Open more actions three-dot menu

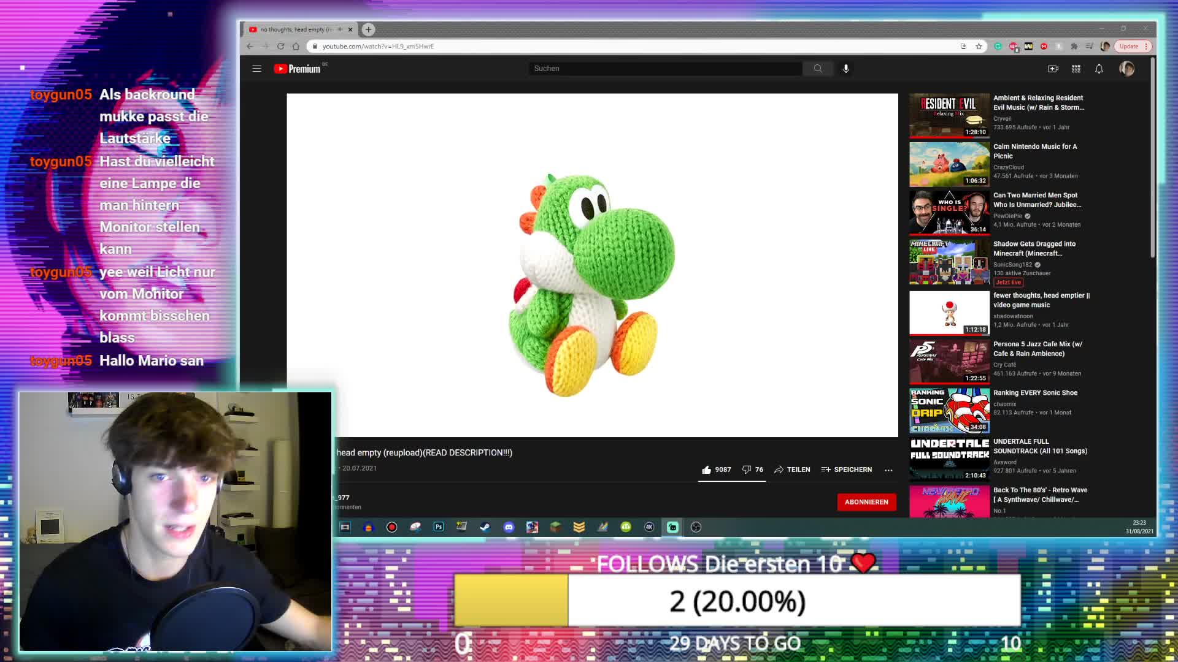point(888,470)
